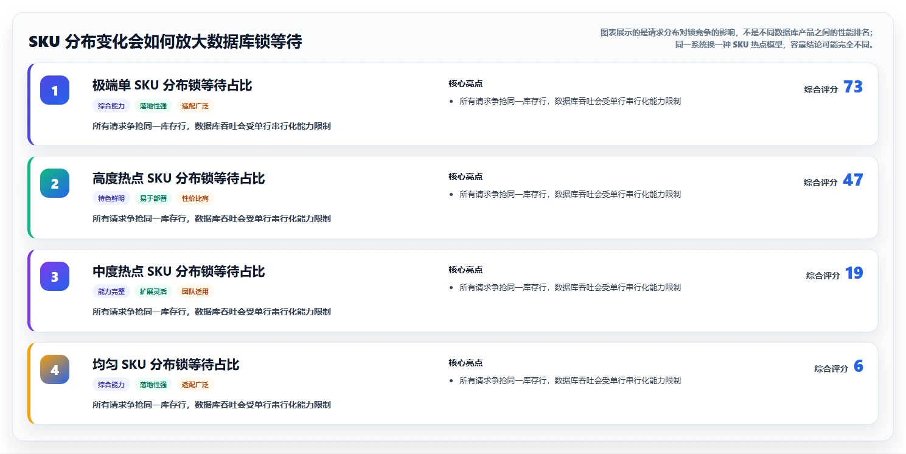Click the bold description under 均匀 SKU tags

212,405
